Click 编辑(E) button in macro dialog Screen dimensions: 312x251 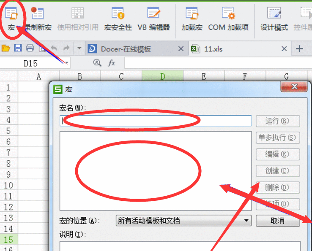278,154
